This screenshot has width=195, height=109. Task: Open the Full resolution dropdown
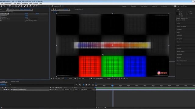85,78
